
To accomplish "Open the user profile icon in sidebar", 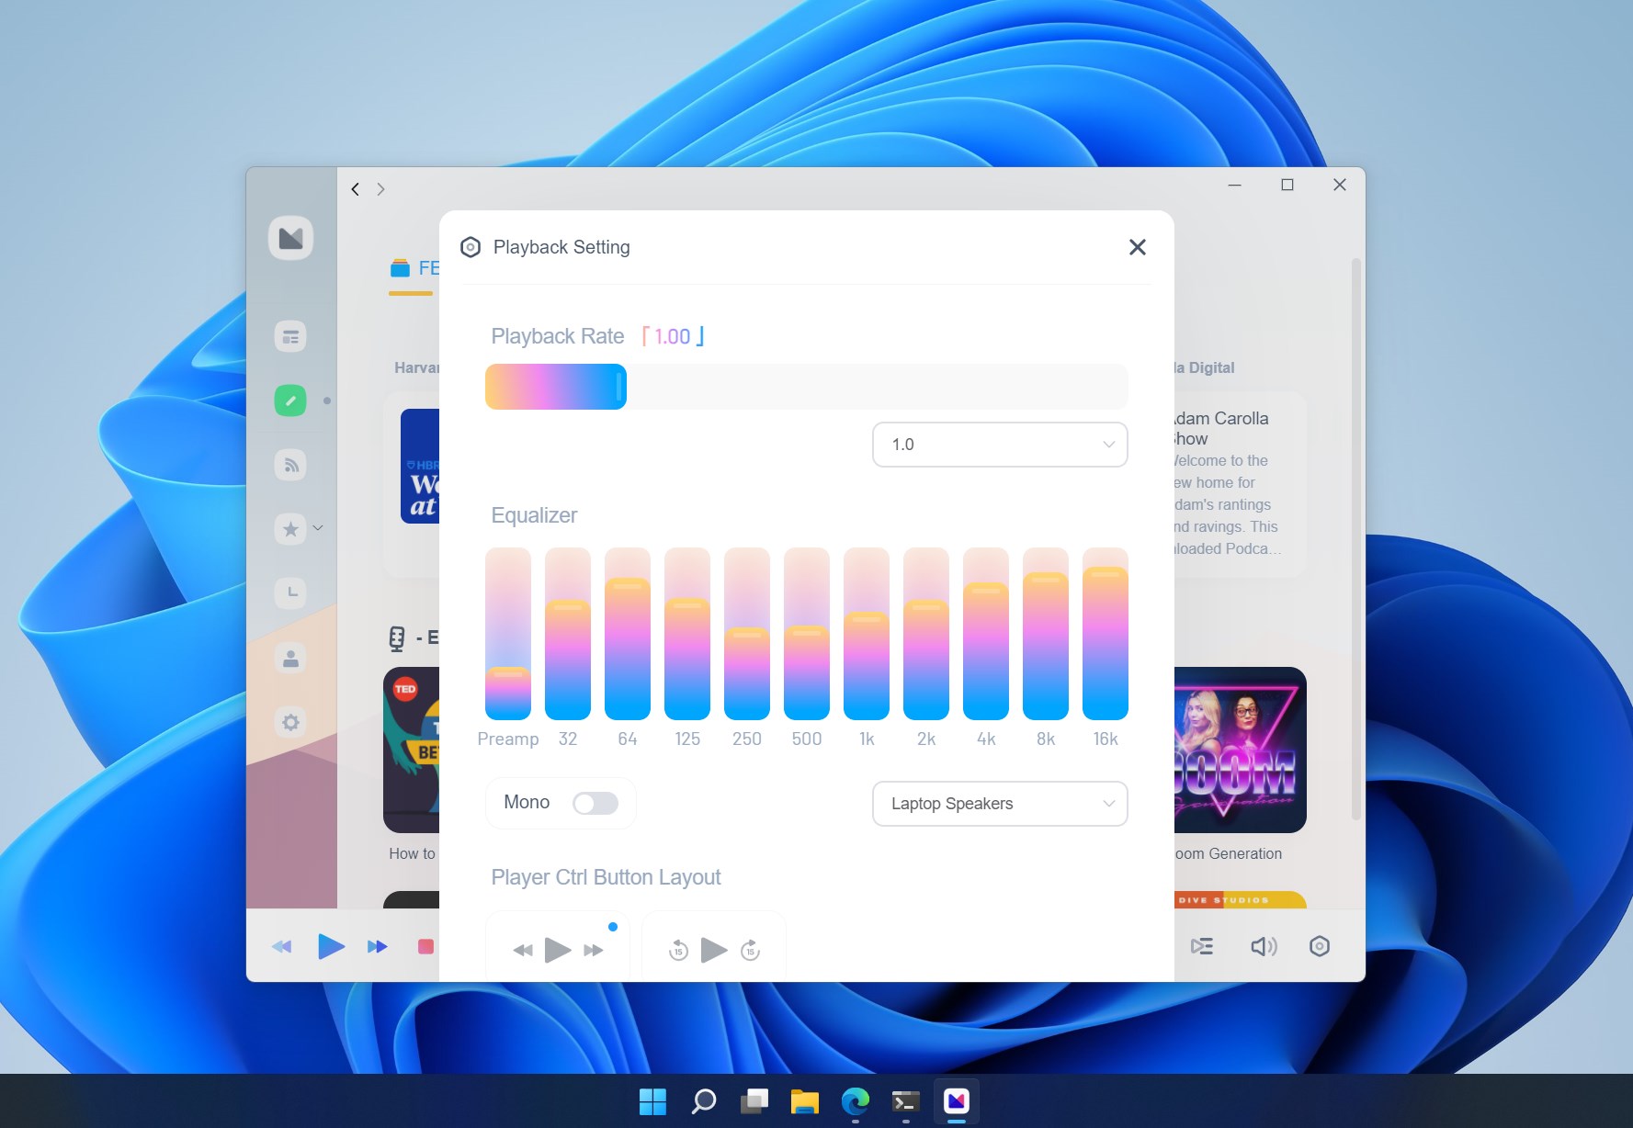I will [290, 658].
